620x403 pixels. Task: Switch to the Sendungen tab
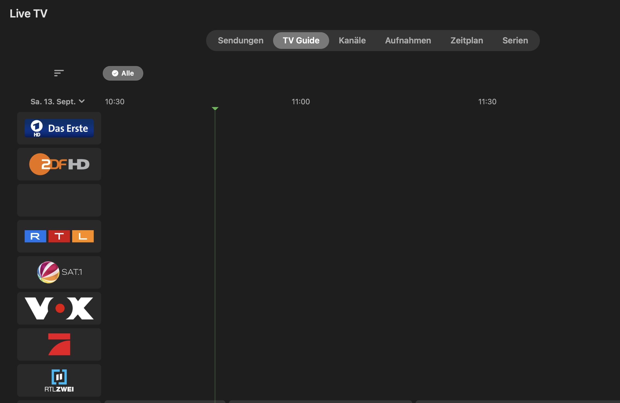[241, 40]
